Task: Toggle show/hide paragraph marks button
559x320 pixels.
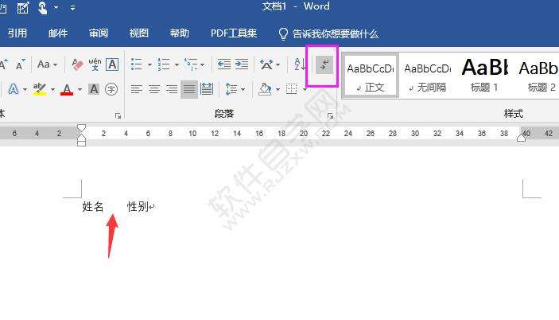Action: (324, 64)
